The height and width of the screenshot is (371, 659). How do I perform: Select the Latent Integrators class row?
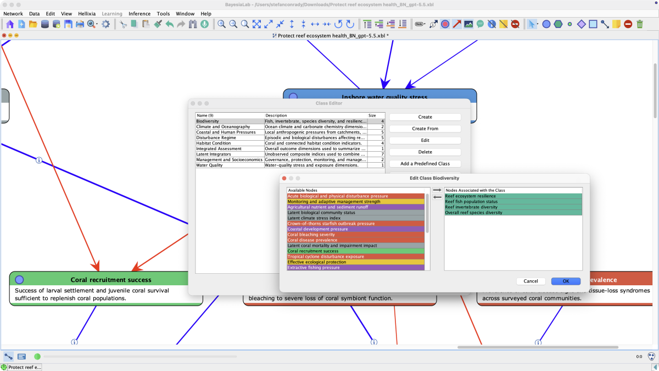point(290,154)
